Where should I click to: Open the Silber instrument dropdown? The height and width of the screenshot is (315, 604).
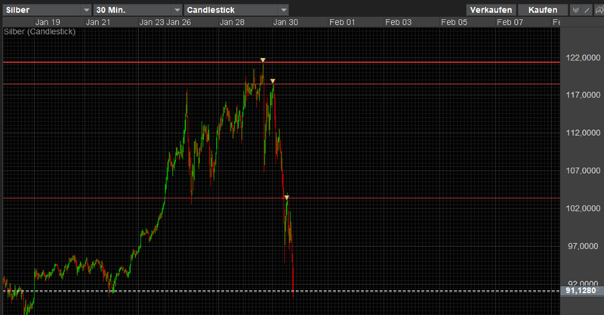tap(44, 10)
